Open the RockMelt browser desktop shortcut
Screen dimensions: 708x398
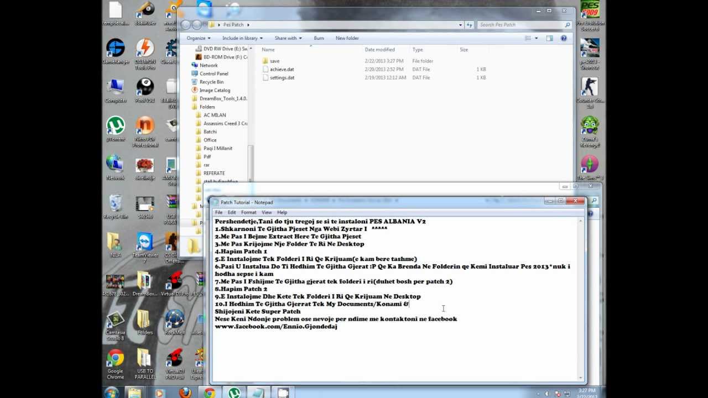175,323
